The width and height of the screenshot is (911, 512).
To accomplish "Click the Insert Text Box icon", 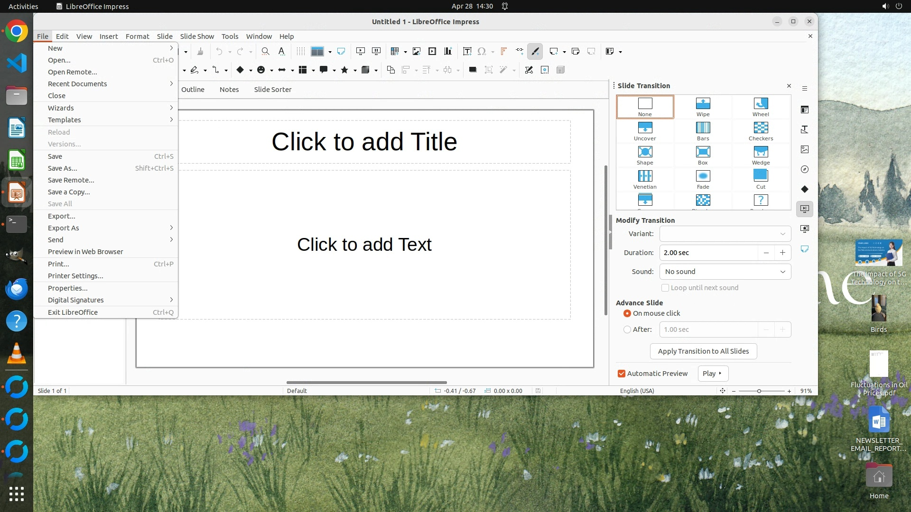I will [467, 51].
